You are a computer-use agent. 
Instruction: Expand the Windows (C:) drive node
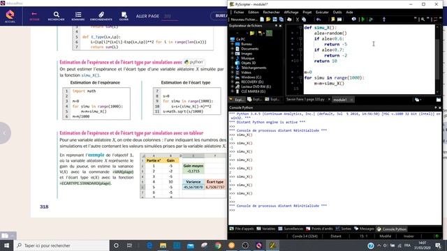click(x=233, y=77)
